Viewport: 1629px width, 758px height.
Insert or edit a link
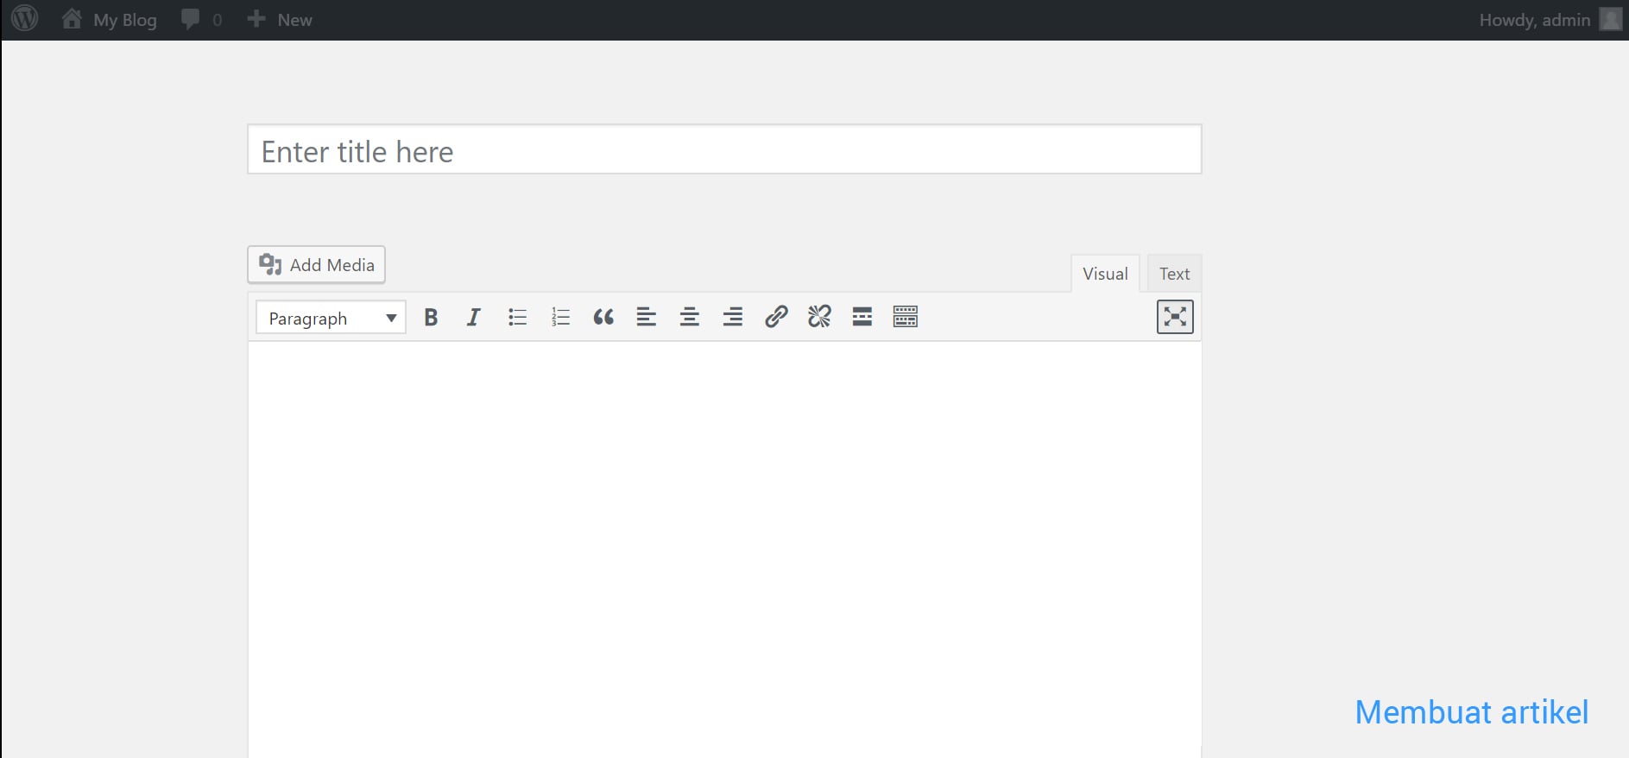(x=776, y=317)
